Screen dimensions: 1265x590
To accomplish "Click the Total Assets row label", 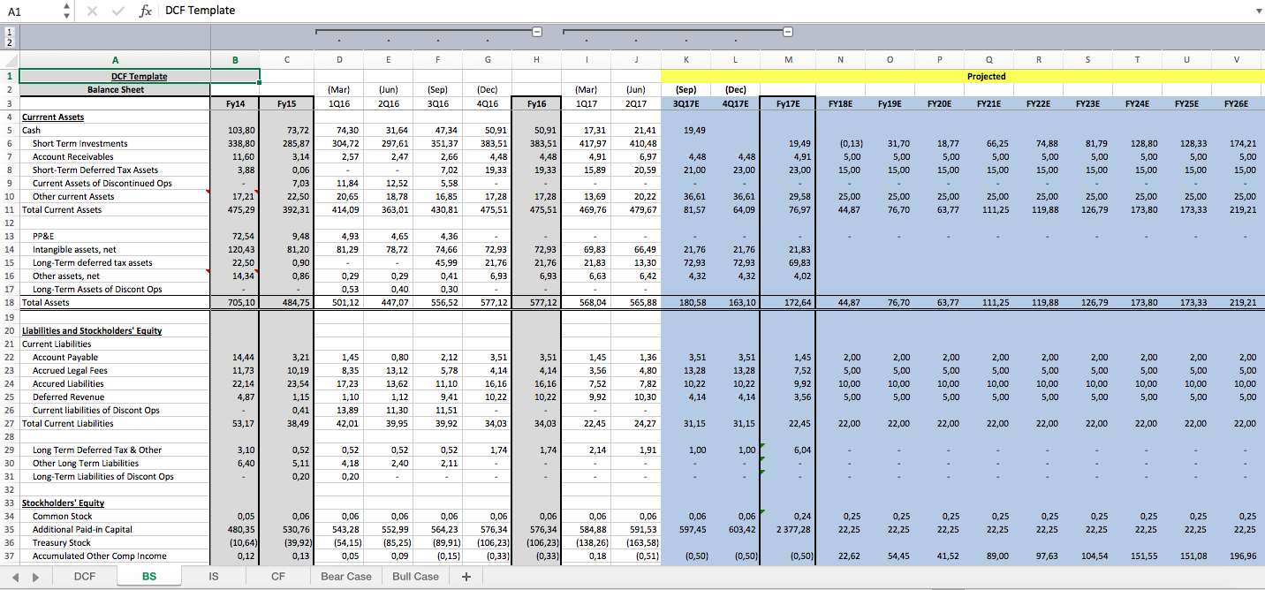I will point(45,303).
